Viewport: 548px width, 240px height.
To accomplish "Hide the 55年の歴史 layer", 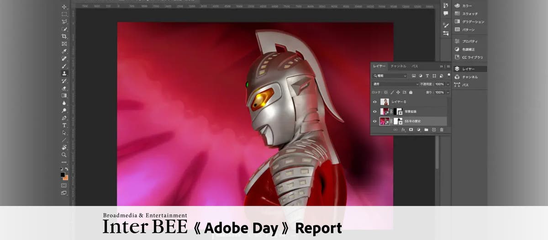I will click(375, 121).
